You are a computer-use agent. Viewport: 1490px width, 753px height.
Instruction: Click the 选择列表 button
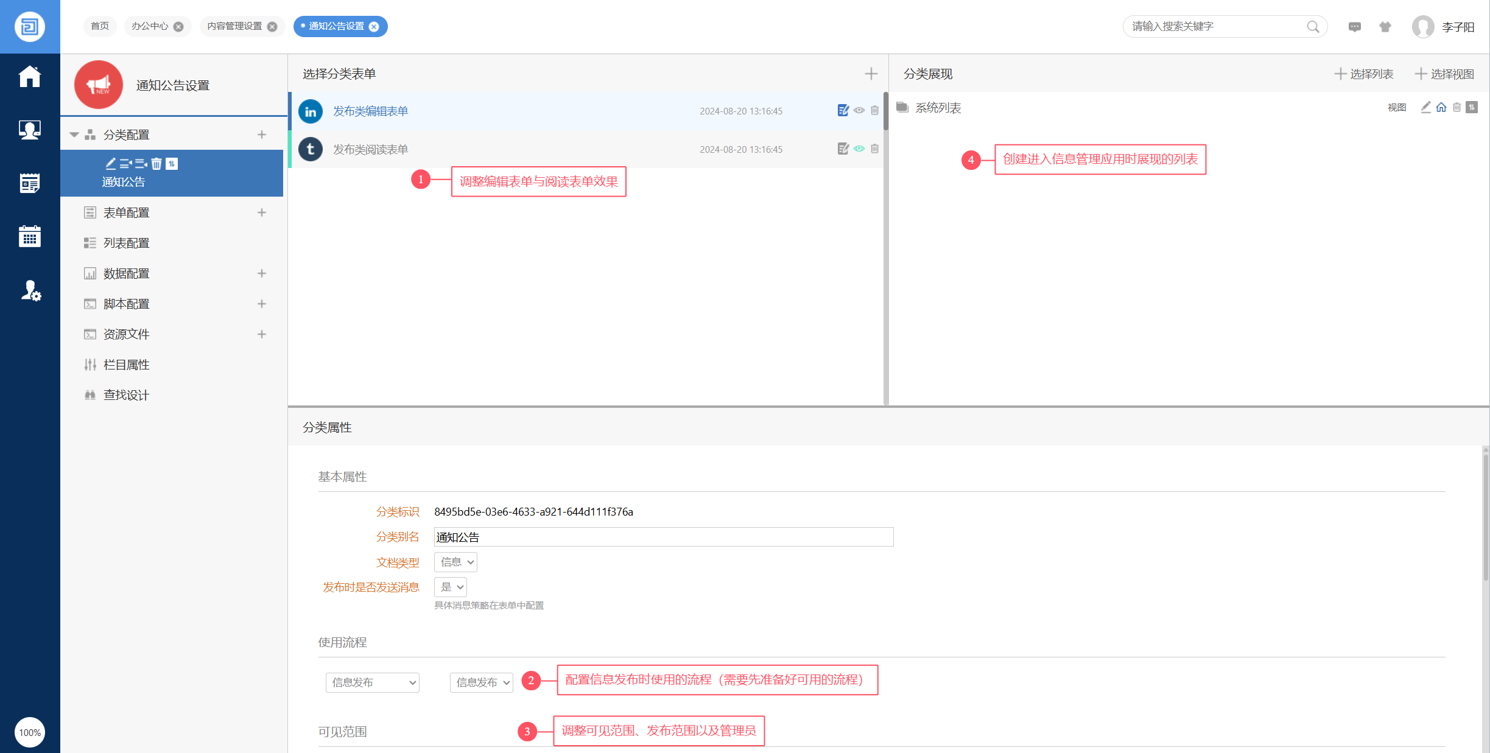(1364, 74)
